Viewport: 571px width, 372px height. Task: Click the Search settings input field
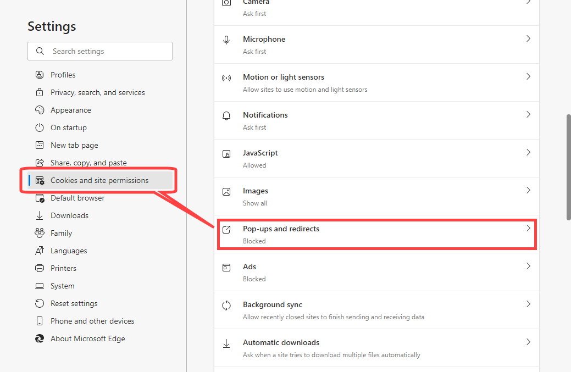point(100,51)
